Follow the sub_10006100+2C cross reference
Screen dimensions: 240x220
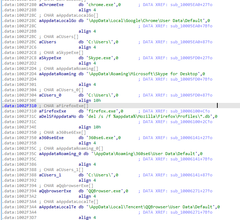point(191,122)
